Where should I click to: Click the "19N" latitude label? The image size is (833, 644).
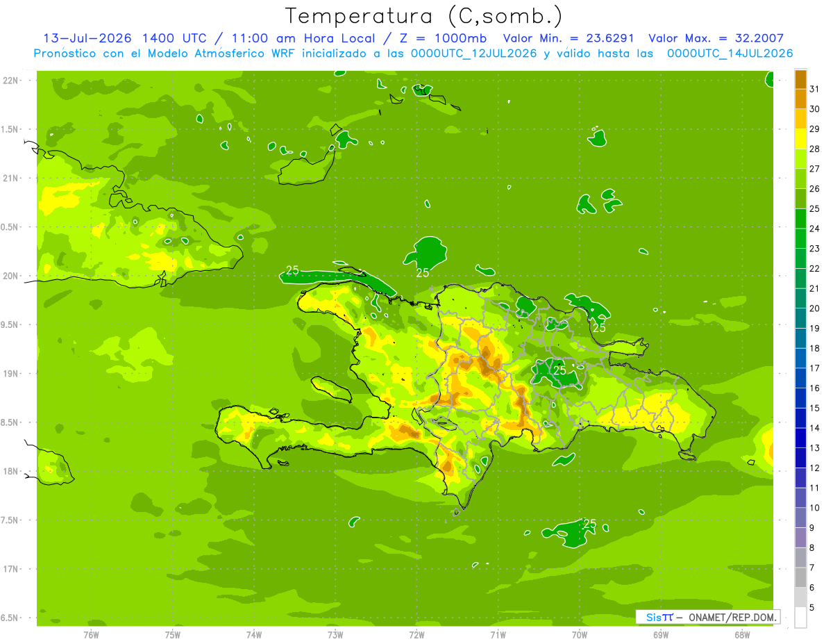(11, 374)
